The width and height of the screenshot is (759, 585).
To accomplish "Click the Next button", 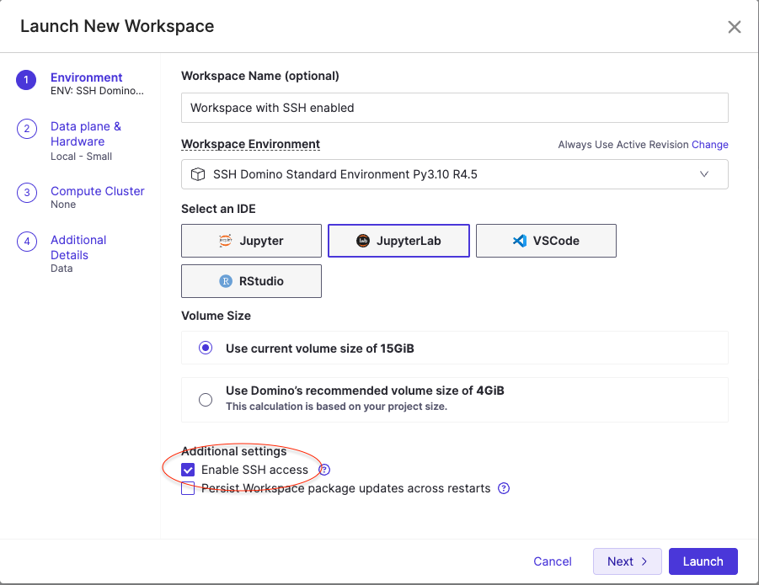I will coord(628,561).
